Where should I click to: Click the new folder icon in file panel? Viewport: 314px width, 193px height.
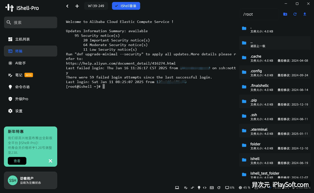point(285,14)
